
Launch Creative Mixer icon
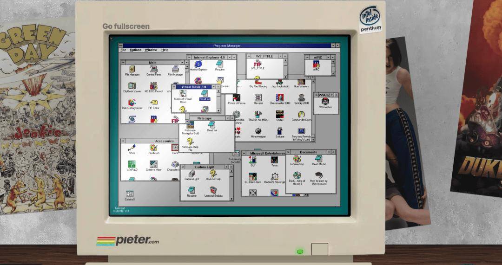tap(154, 166)
